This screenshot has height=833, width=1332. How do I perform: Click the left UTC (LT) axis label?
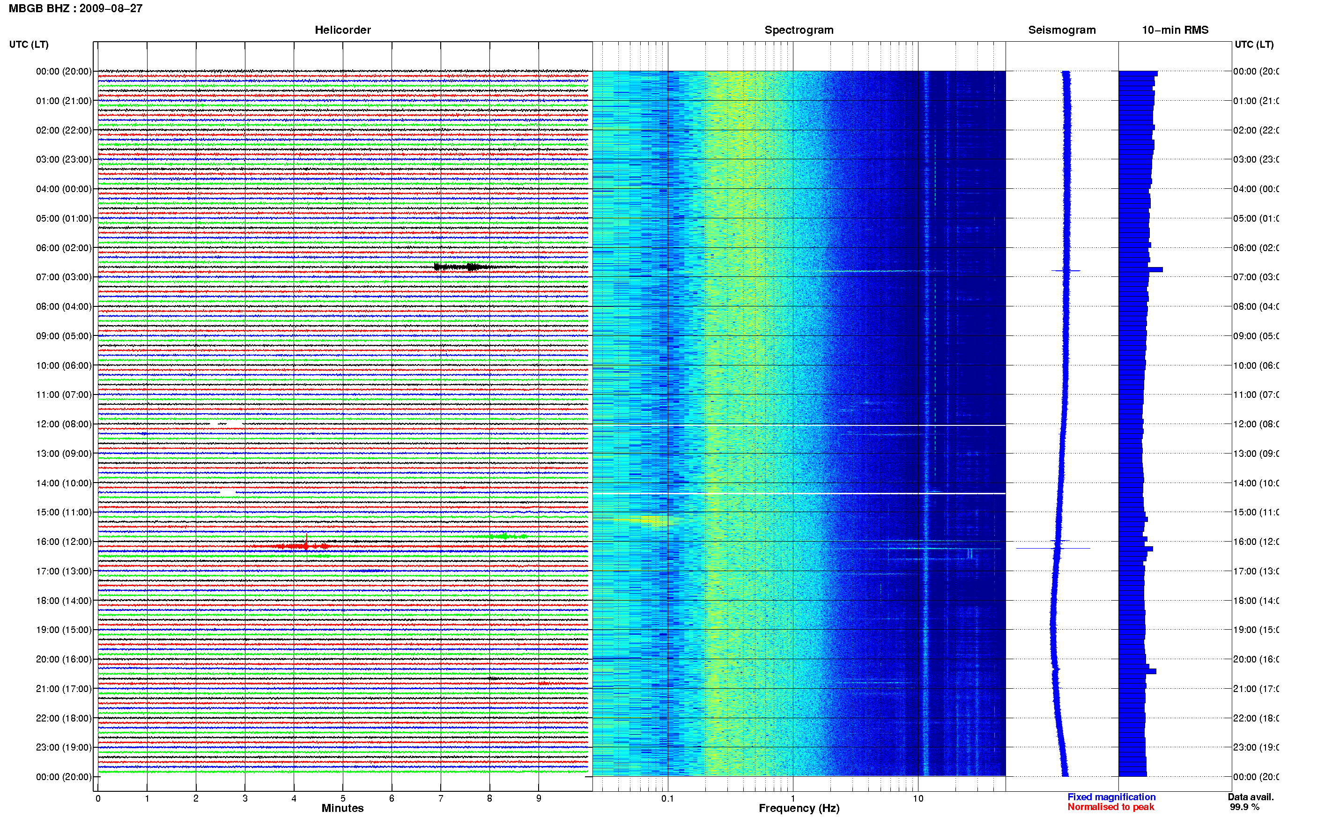[29, 44]
